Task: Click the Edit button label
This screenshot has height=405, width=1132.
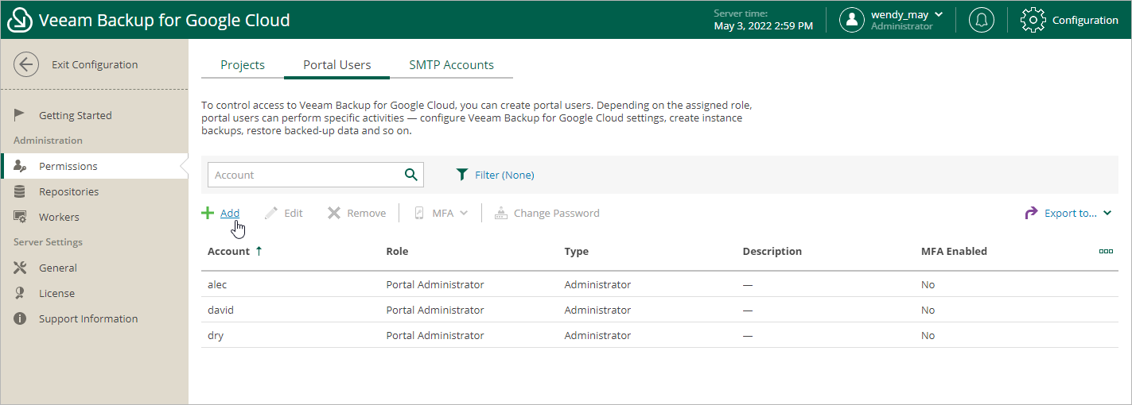Action: click(x=294, y=213)
